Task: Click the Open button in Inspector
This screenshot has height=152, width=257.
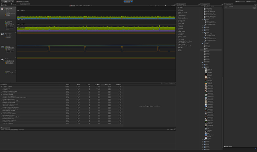Action: (x=254, y=8)
